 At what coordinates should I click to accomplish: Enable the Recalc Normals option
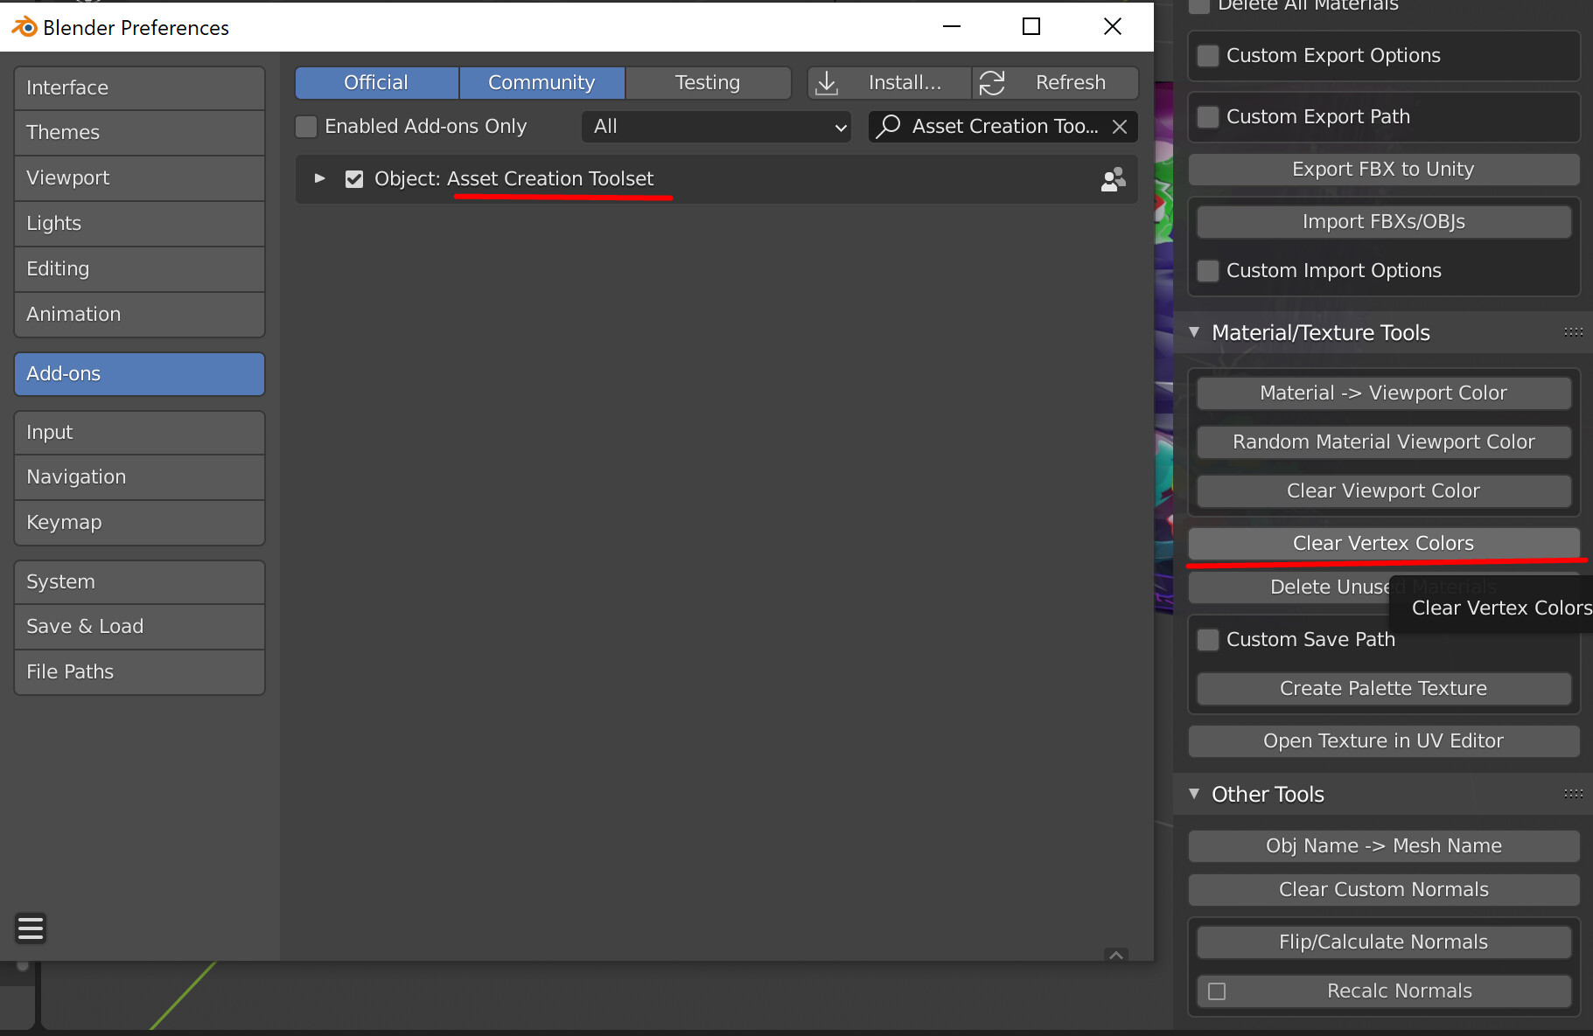click(1218, 991)
